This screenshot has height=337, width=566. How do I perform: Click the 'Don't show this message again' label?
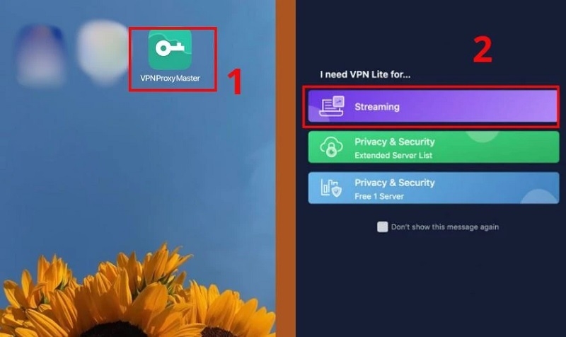point(445,227)
